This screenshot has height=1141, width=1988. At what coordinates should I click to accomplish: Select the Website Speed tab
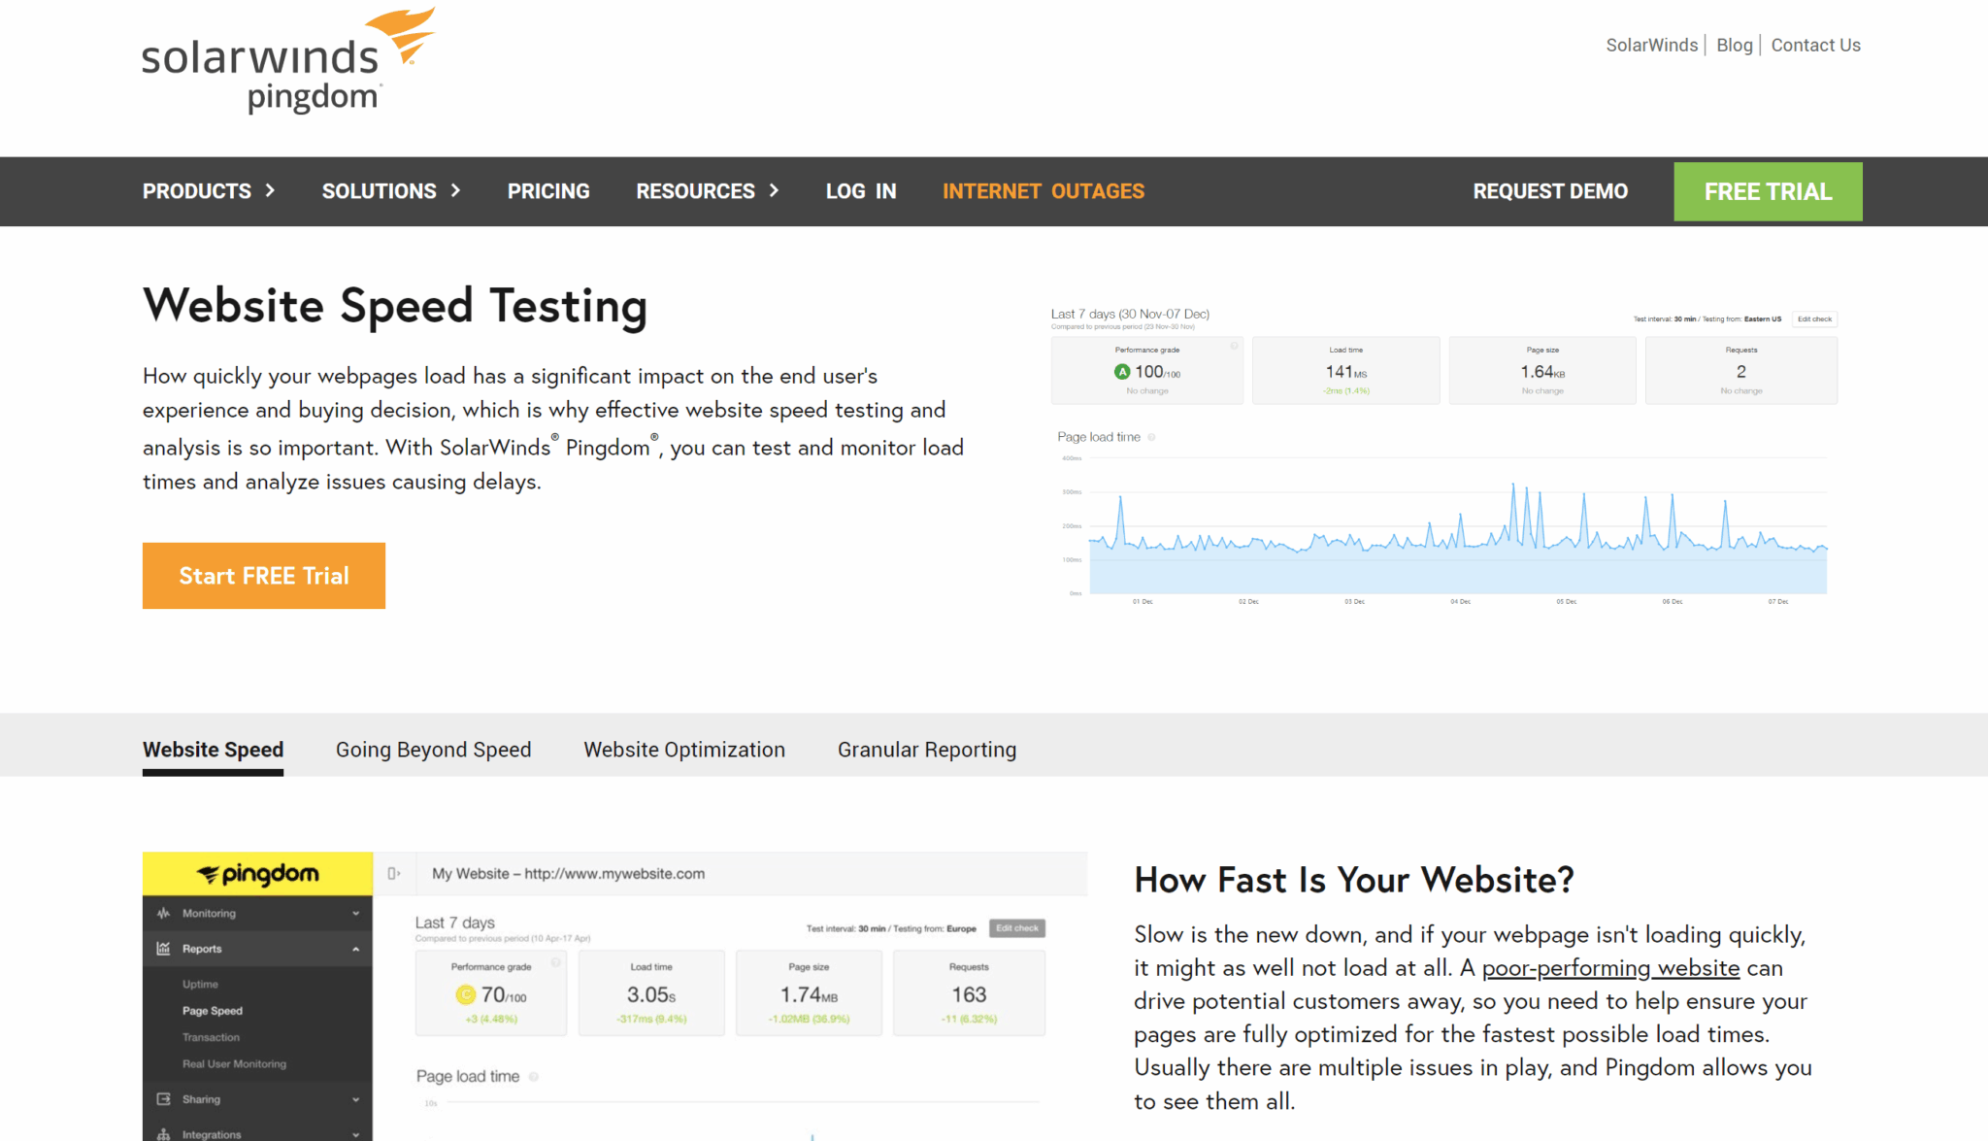point(213,750)
